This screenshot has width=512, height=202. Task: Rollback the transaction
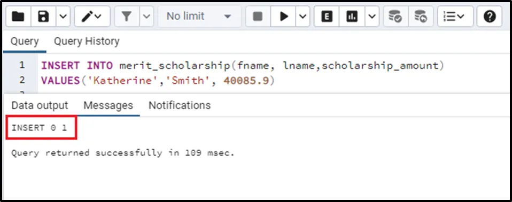coord(421,17)
